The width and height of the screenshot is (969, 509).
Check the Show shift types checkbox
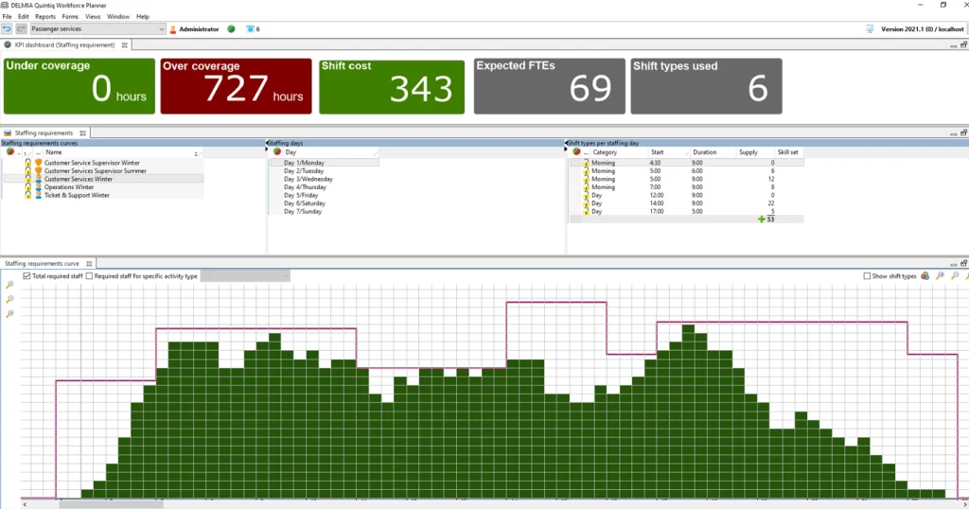click(867, 276)
